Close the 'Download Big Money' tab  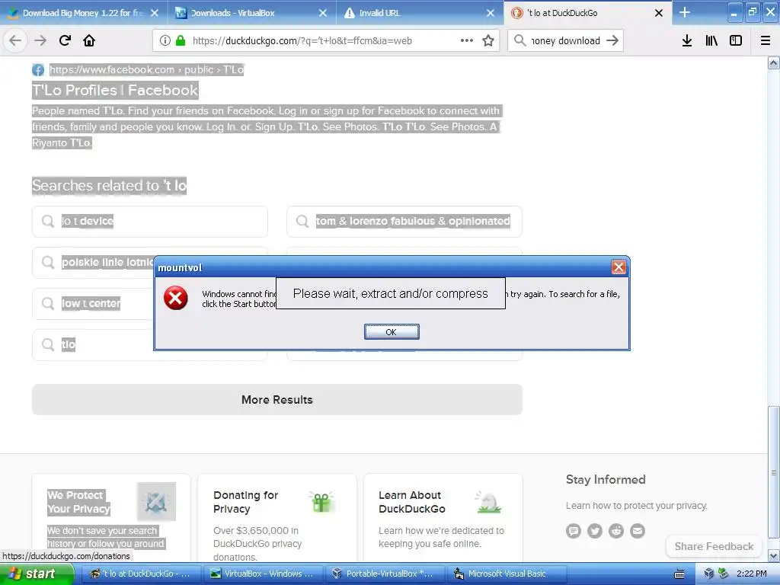pyautogui.click(x=155, y=13)
